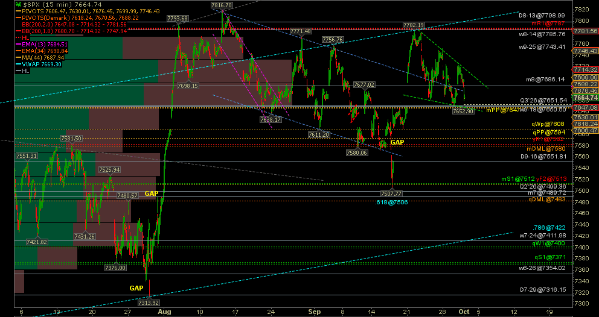This screenshot has width=599, height=317.
Task: Click the mR1@7787 resistance label
Action: (548, 24)
